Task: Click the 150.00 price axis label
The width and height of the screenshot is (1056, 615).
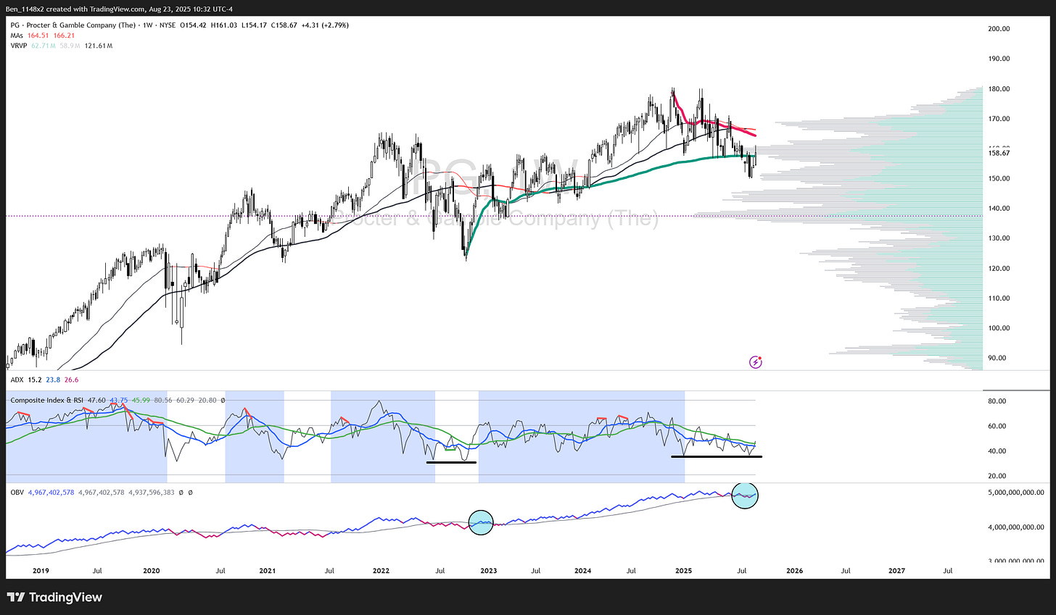Action: pos(999,179)
